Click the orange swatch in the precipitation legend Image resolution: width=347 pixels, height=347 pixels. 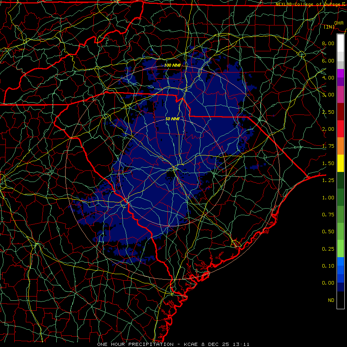[x=340, y=146]
